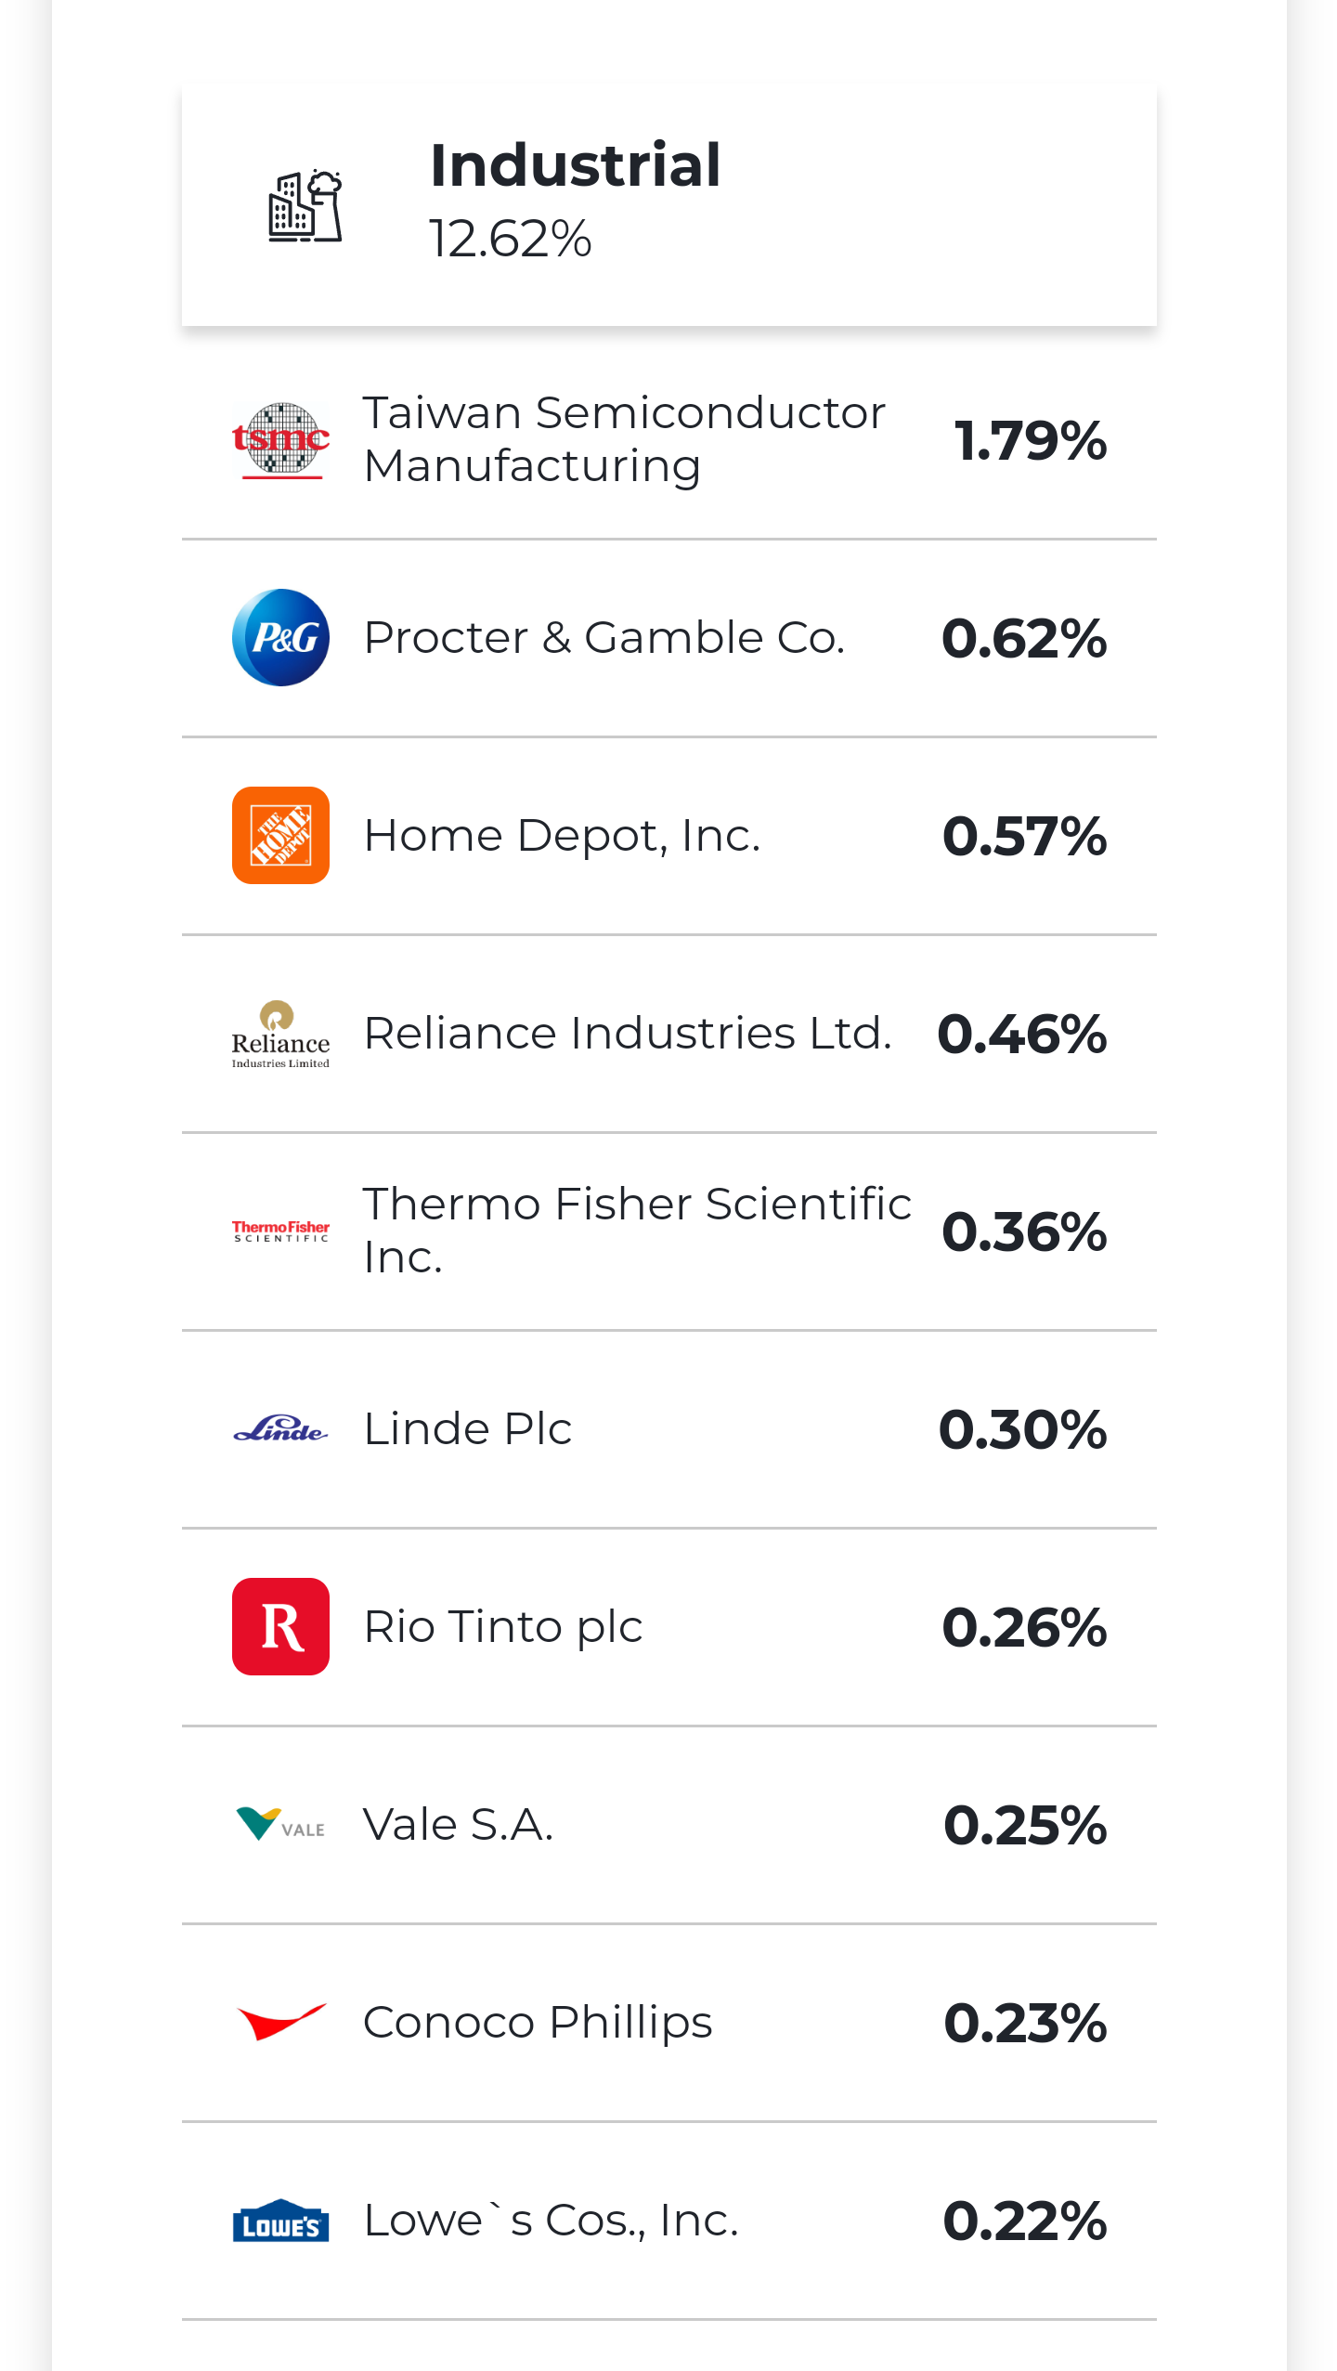Open Home Depot, Inc. holding name
The height and width of the screenshot is (2371, 1337).
coord(562,836)
